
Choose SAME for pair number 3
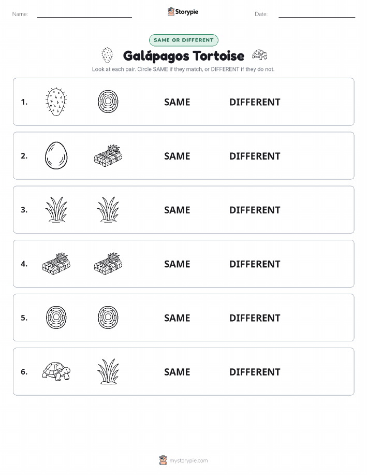click(x=177, y=210)
